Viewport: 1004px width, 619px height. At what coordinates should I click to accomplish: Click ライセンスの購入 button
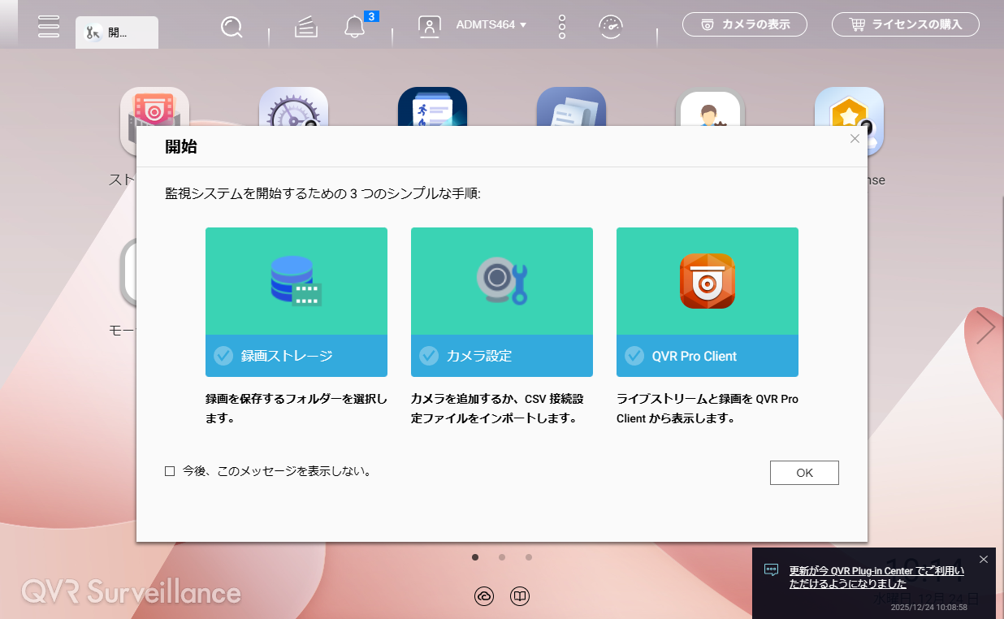click(906, 24)
